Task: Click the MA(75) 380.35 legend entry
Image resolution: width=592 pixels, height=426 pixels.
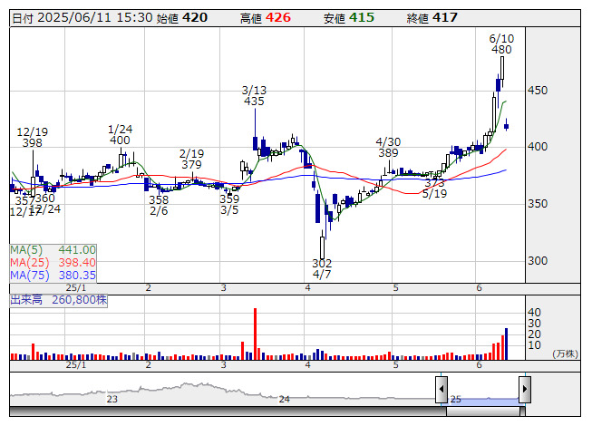Action: point(53,276)
